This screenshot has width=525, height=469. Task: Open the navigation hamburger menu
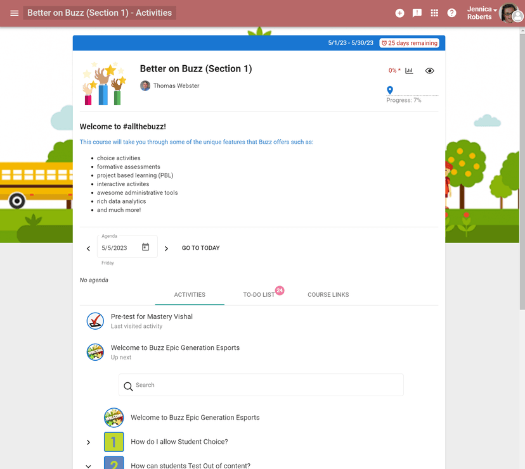click(x=14, y=13)
